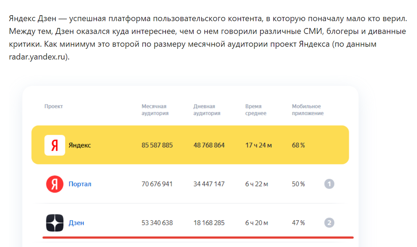This screenshot has height=247, width=417.
Task: Click the Яндекс logo icon in highlighted row
Action: (55, 145)
